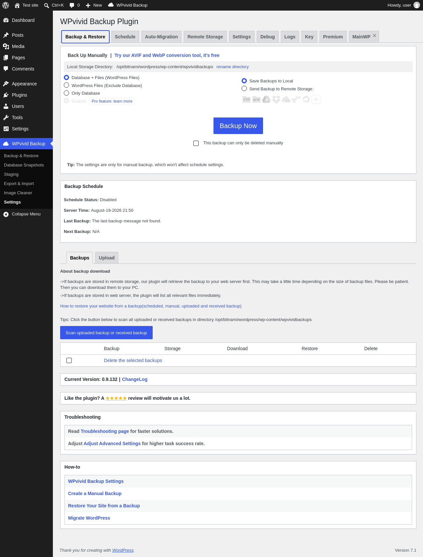Open the Premium tab
Viewport: 423px width, 557px height.
click(333, 37)
